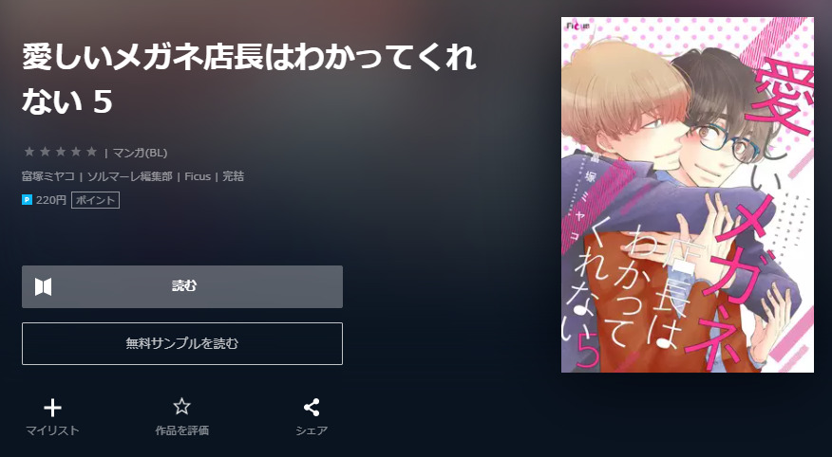Click the ポイント badge

[95, 200]
